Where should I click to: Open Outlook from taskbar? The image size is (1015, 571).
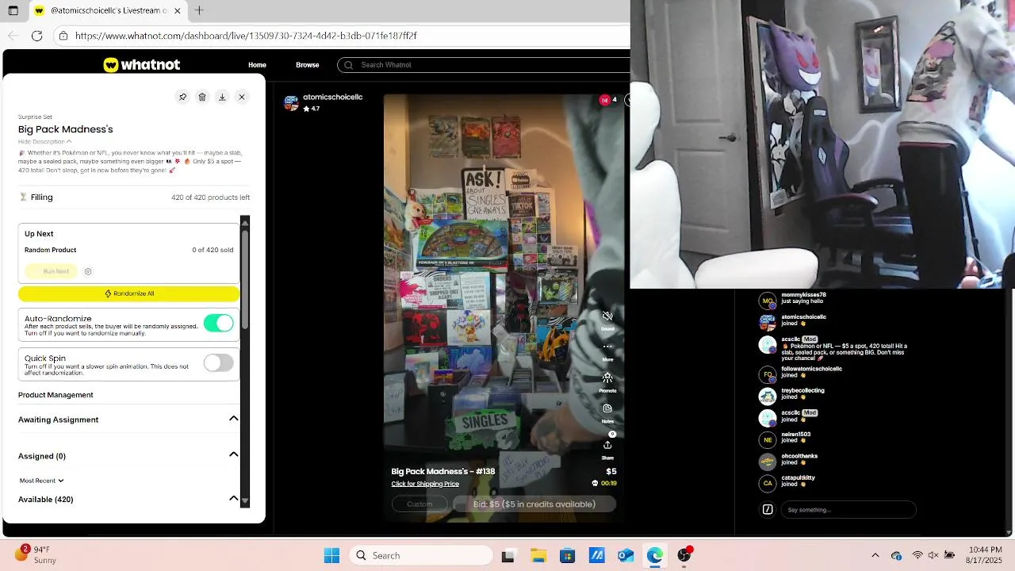[x=626, y=556]
